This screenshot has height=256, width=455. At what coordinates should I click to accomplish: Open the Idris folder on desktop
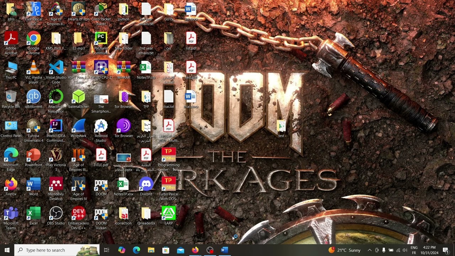tap(11, 12)
